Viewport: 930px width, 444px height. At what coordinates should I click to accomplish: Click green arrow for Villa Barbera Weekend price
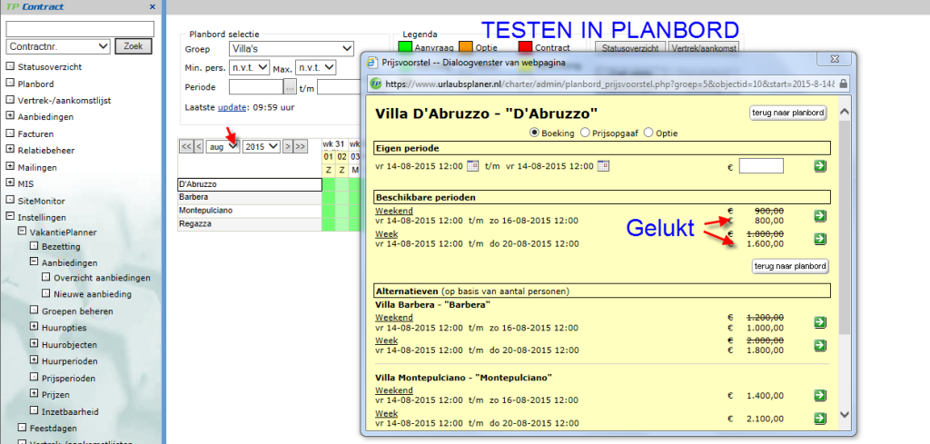[820, 322]
